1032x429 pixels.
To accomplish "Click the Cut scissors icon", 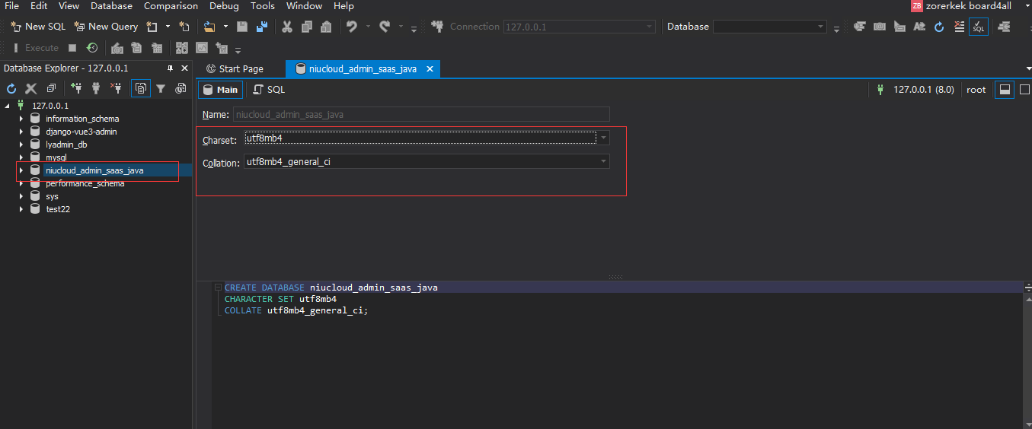I will [287, 27].
